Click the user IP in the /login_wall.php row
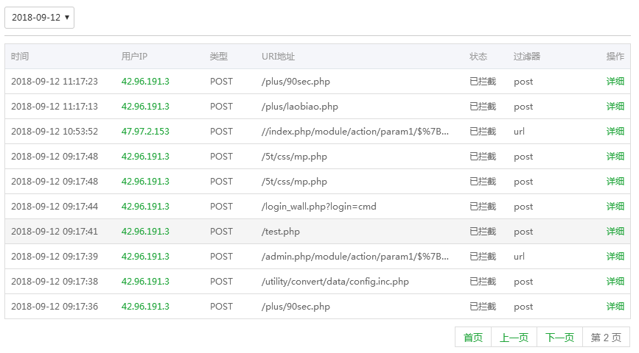The width and height of the screenshot is (639, 353). tap(145, 207)
